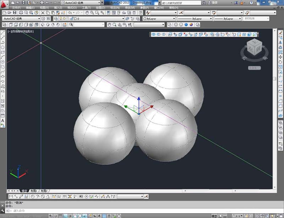The image size is (284, 218).
Task: Select the Line draw tool
Action: click(x=3, y=33)
